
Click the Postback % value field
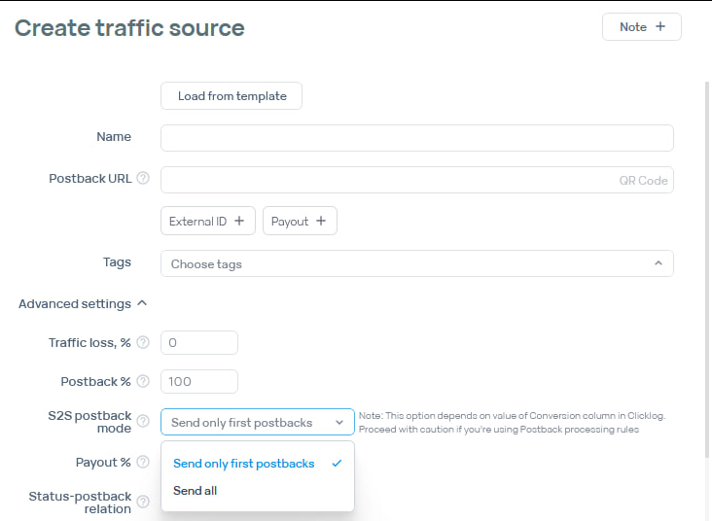pos(199,381)
